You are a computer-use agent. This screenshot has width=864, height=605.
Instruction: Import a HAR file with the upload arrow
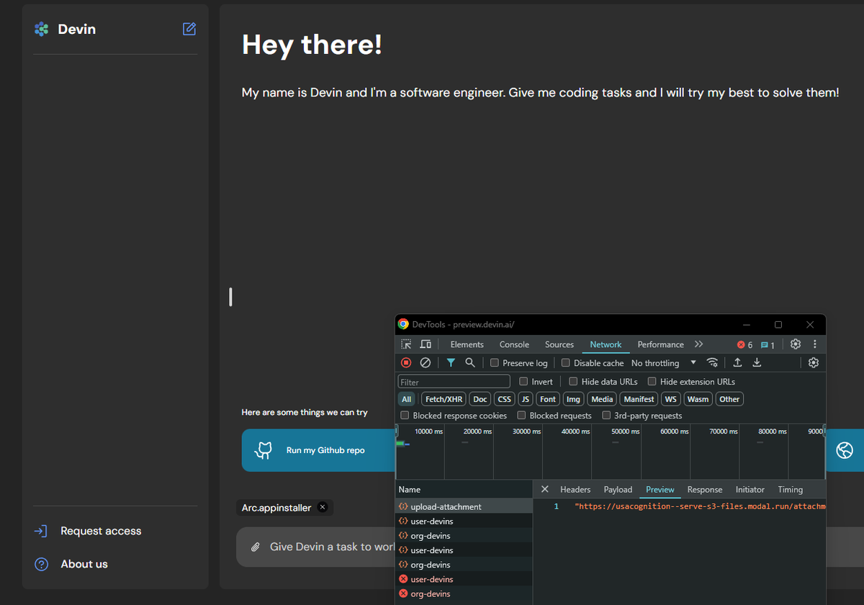[x=737, y=363]
